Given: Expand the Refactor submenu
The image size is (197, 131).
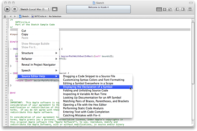Looking at the screenshot, I should point(38,59).
